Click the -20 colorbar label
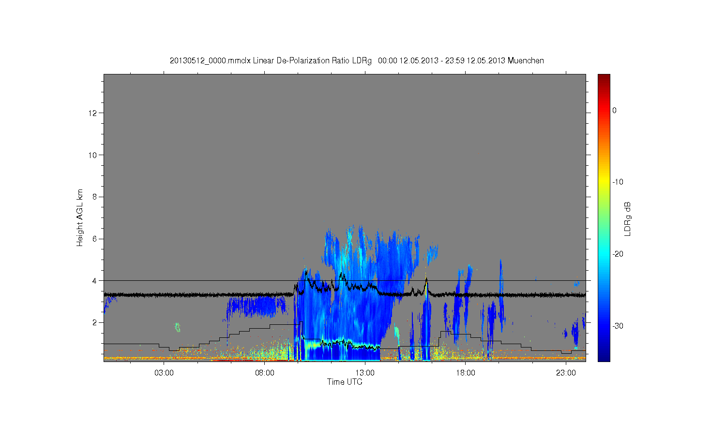Screen dimensions: 726x435 click(x=618, y=254)
